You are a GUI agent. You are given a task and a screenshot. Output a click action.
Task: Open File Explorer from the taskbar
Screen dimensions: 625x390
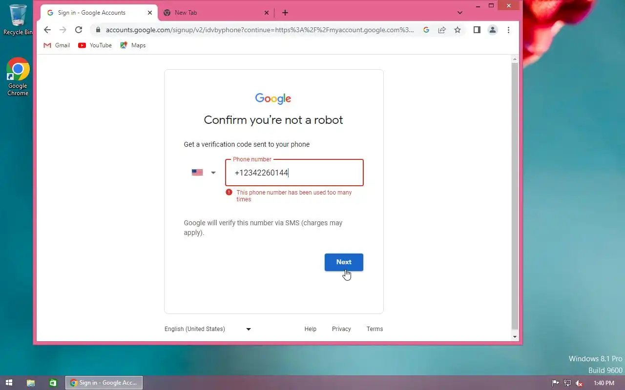point(31,383)
